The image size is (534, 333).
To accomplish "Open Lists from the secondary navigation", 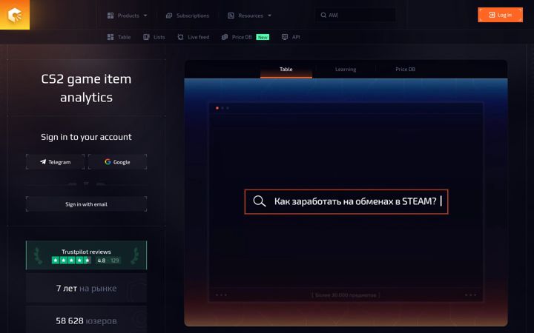I will tap(154, 37).
